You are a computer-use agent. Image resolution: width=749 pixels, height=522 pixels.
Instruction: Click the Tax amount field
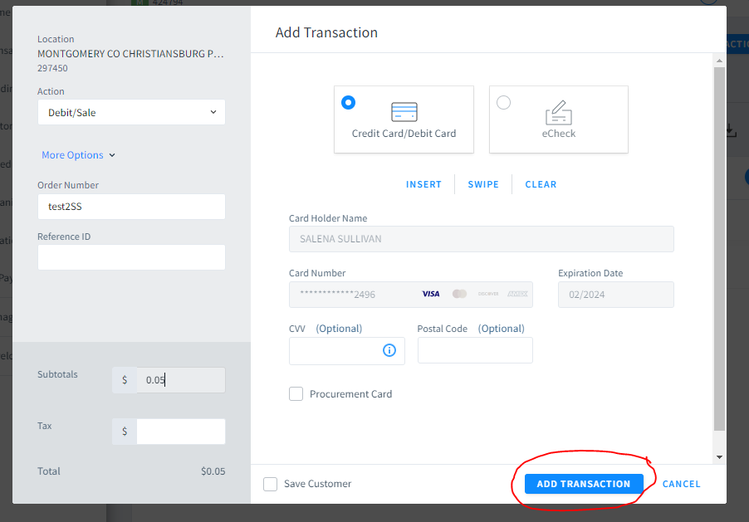(180, 432)
